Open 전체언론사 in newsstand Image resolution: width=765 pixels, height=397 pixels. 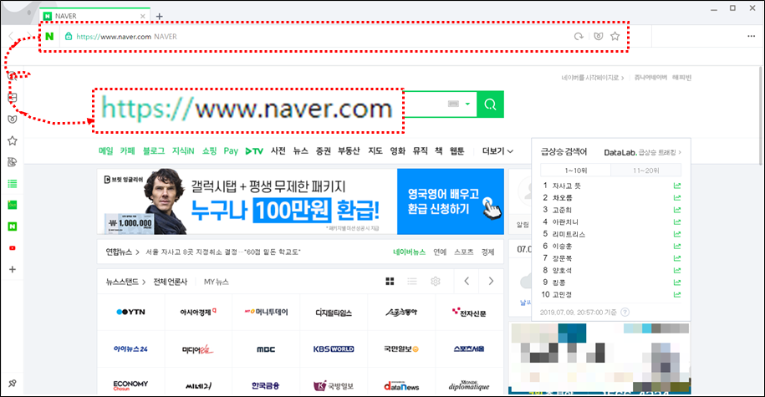171,282
